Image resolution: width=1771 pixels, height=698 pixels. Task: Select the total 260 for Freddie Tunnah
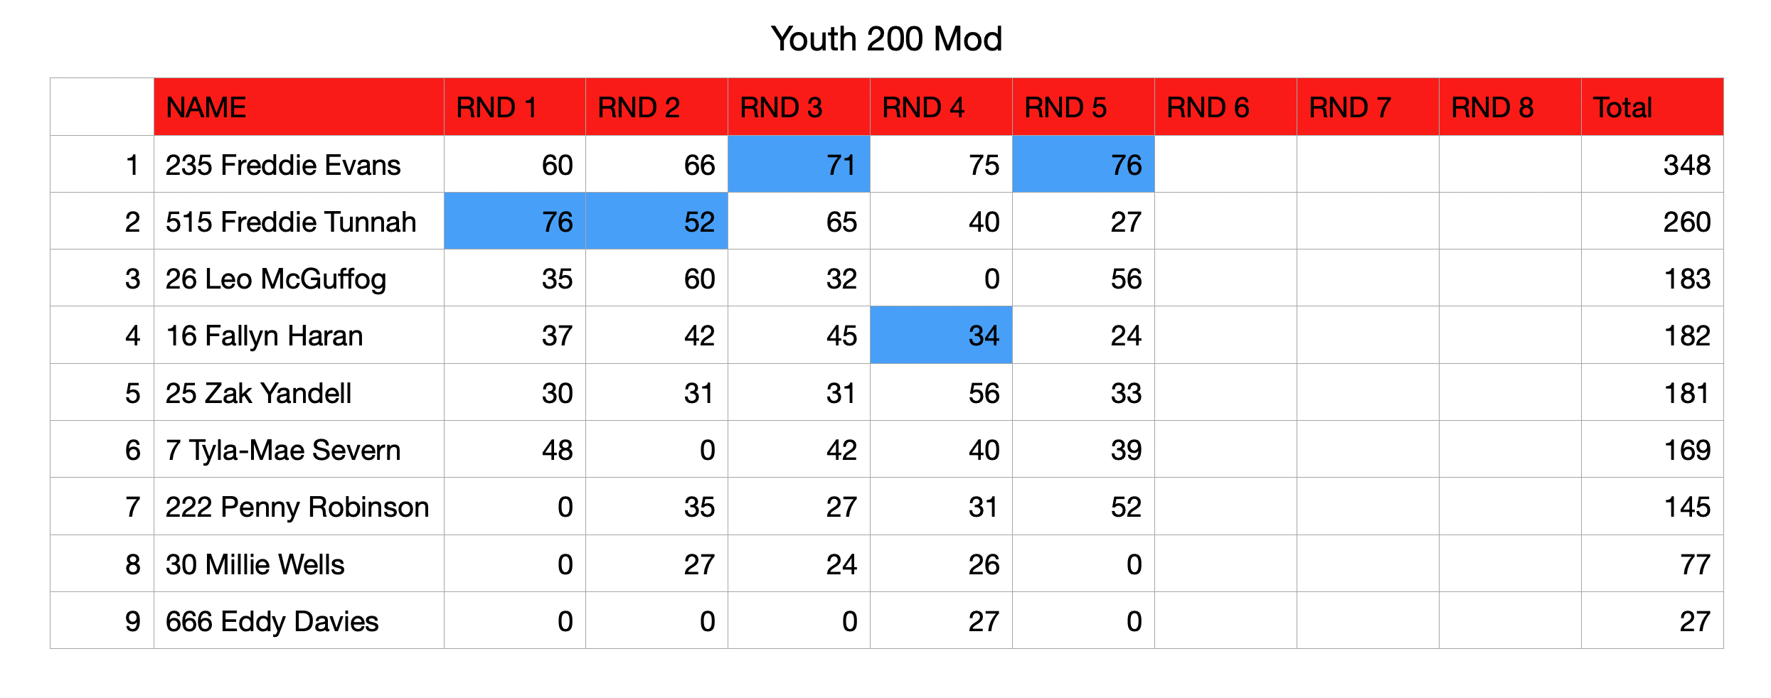click(1652, 221)
